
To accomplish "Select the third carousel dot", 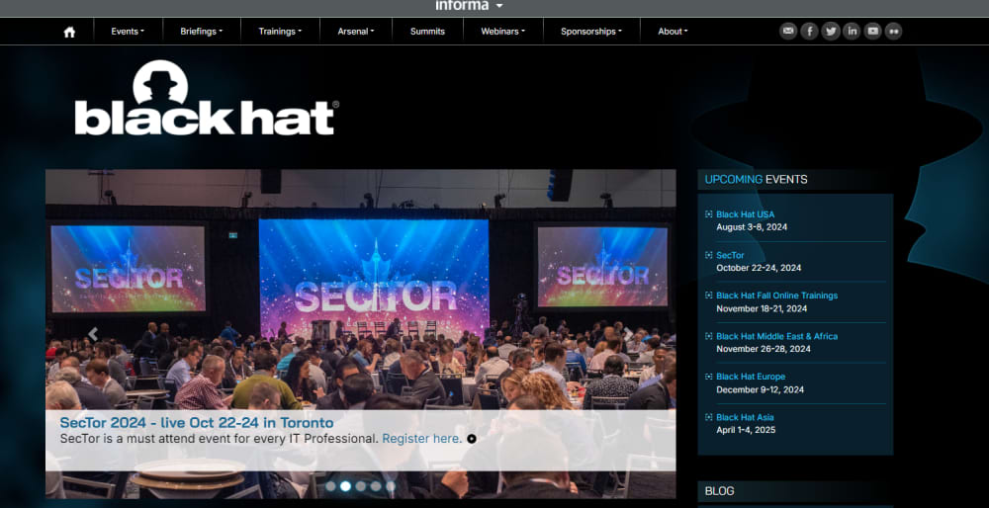I will pos(361,486).
